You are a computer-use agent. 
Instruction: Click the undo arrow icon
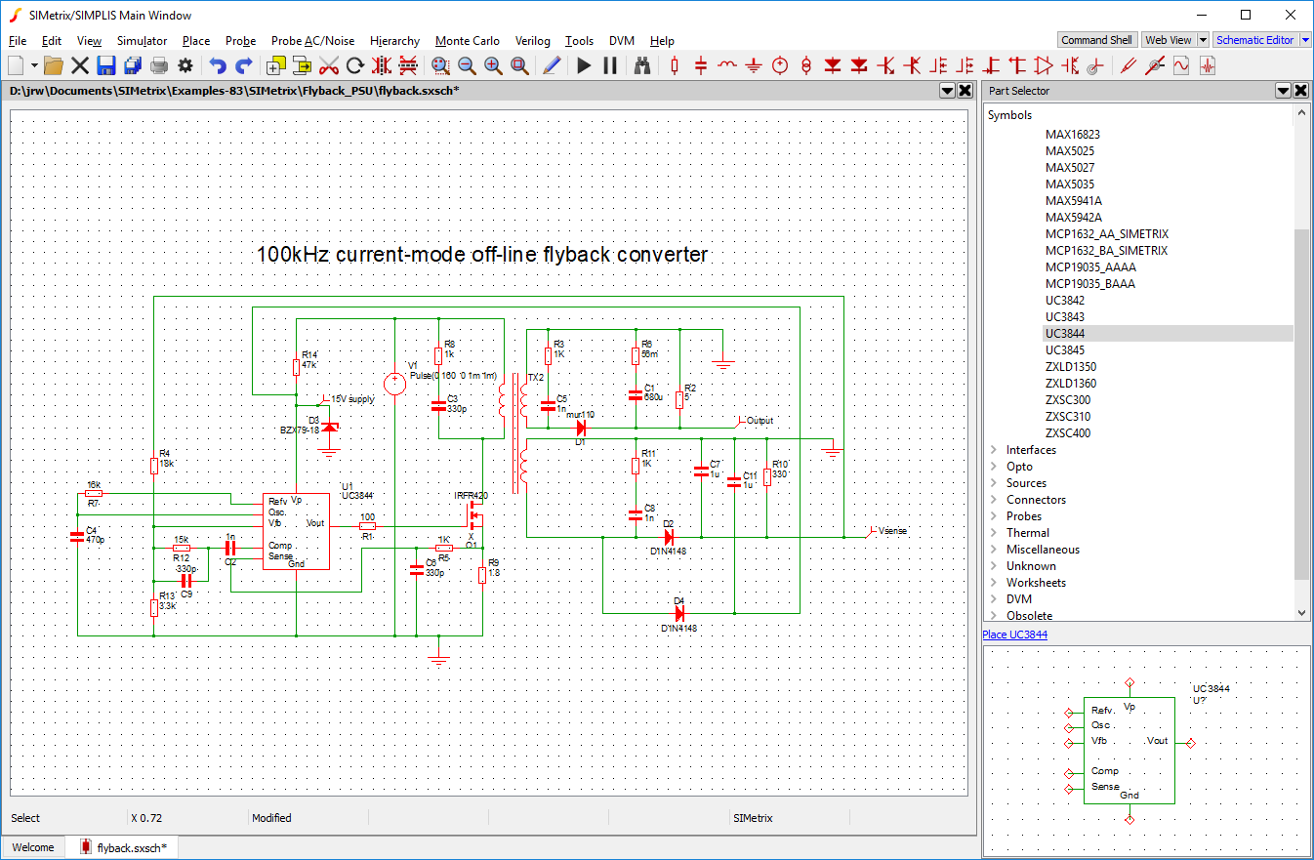click(218, 65)
